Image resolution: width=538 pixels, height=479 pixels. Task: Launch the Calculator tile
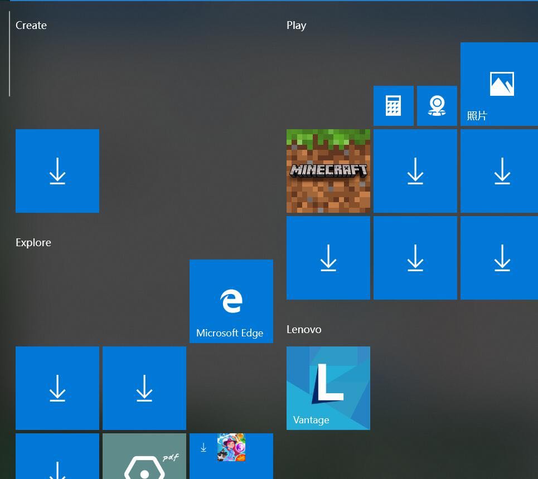393,106
